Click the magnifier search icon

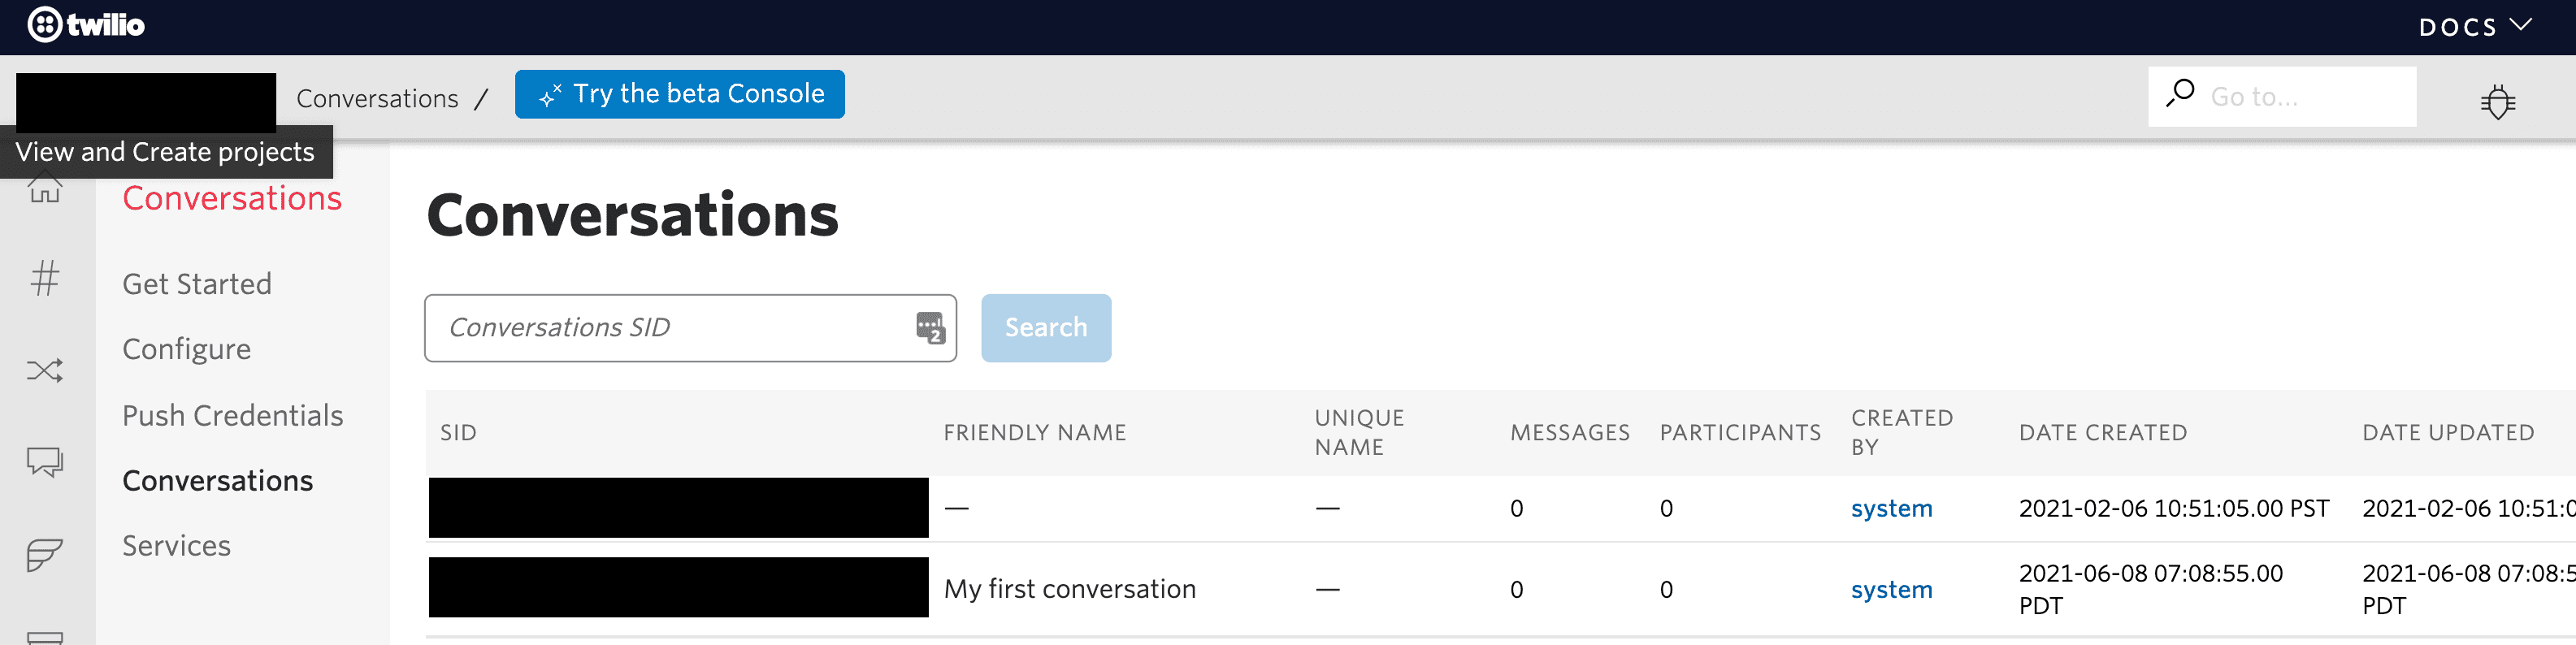2179,93
